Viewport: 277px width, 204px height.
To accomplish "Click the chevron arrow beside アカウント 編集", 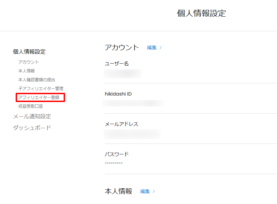I will click(x=161, y=48).
